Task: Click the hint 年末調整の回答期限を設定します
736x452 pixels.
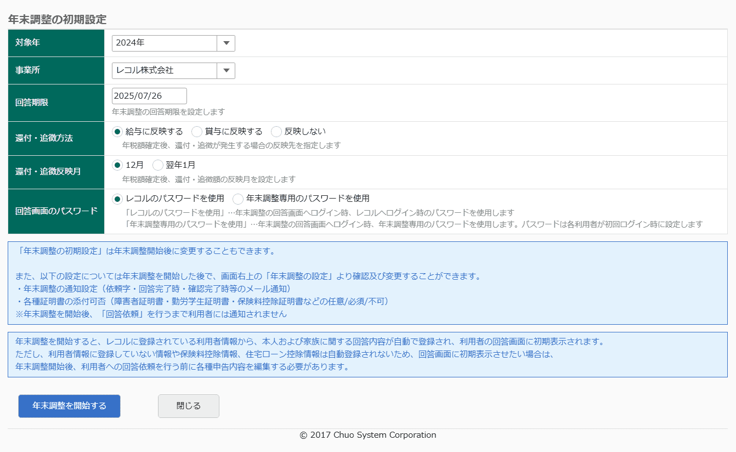Action: click(168, 112)
